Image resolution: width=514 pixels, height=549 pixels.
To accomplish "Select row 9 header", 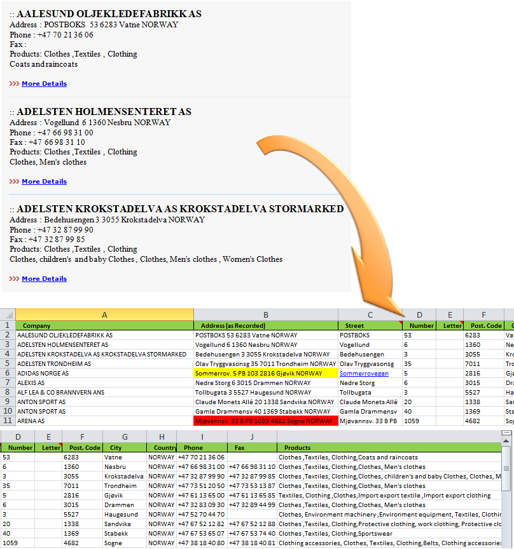I will click(8, 402).
